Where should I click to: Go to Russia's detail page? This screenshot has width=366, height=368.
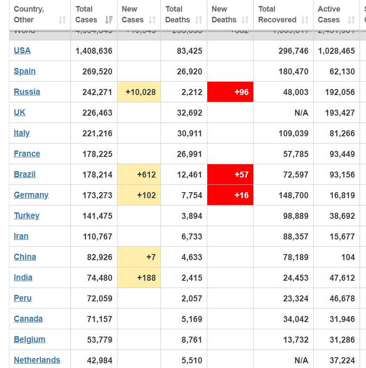27,92
